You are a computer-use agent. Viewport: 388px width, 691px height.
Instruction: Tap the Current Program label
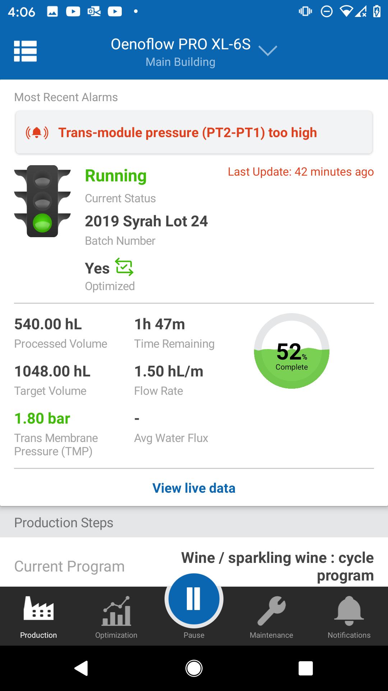pos(69,566)
